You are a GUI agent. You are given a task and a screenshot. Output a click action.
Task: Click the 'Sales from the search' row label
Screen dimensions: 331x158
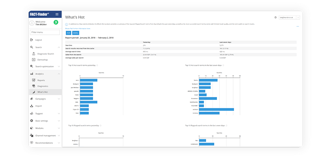point(73,55)
